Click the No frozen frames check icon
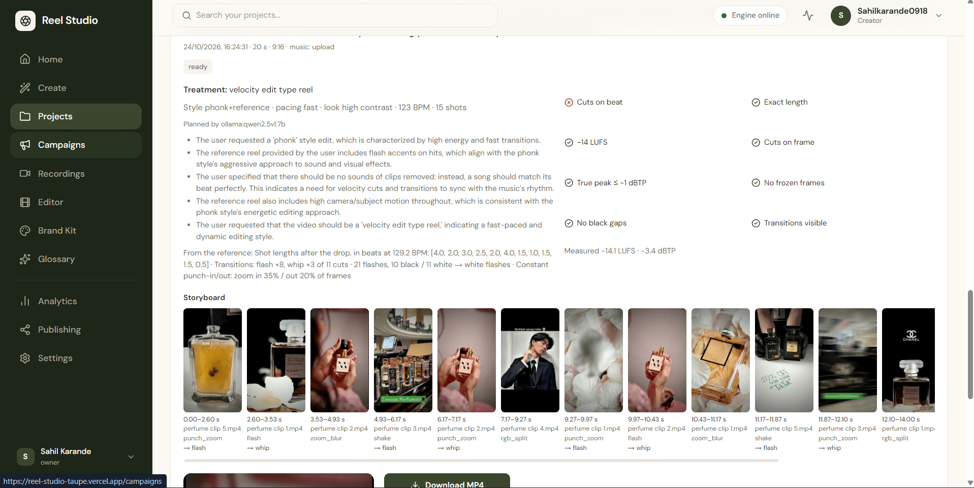Viewport: 974px width, 488px height. click(x=756, y=183)
